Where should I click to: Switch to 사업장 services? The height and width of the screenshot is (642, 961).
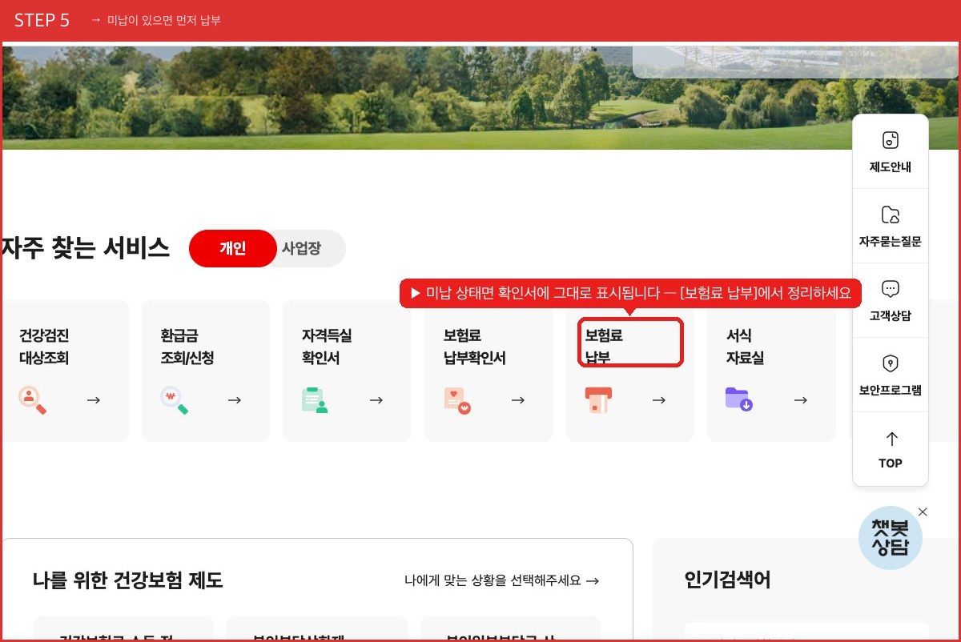301,248
